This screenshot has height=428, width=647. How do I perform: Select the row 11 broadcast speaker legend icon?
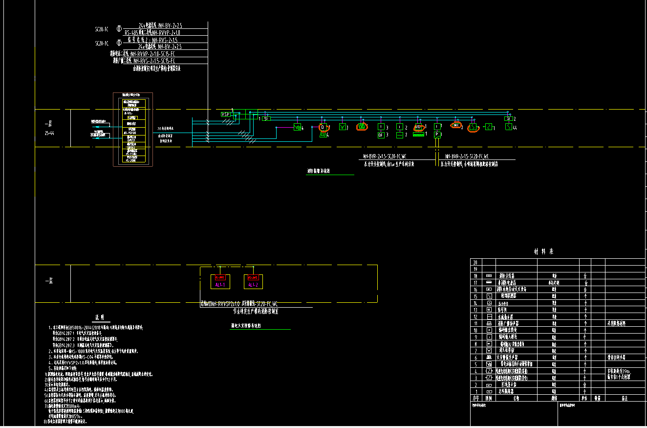[489, 323]
